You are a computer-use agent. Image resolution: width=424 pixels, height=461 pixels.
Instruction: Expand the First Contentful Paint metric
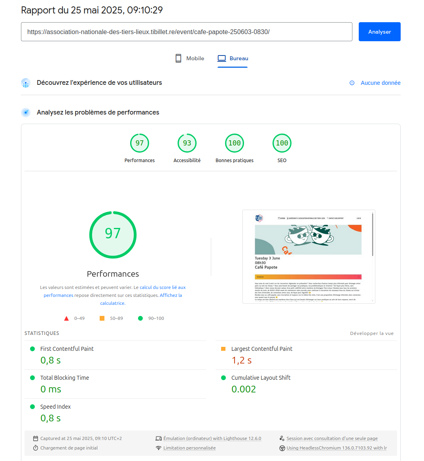[x=67, y=349]
